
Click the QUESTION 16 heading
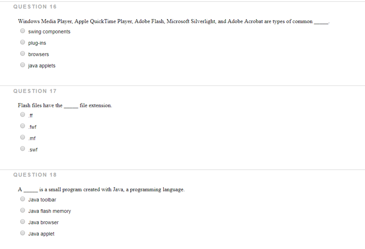(x=35, y=6)
